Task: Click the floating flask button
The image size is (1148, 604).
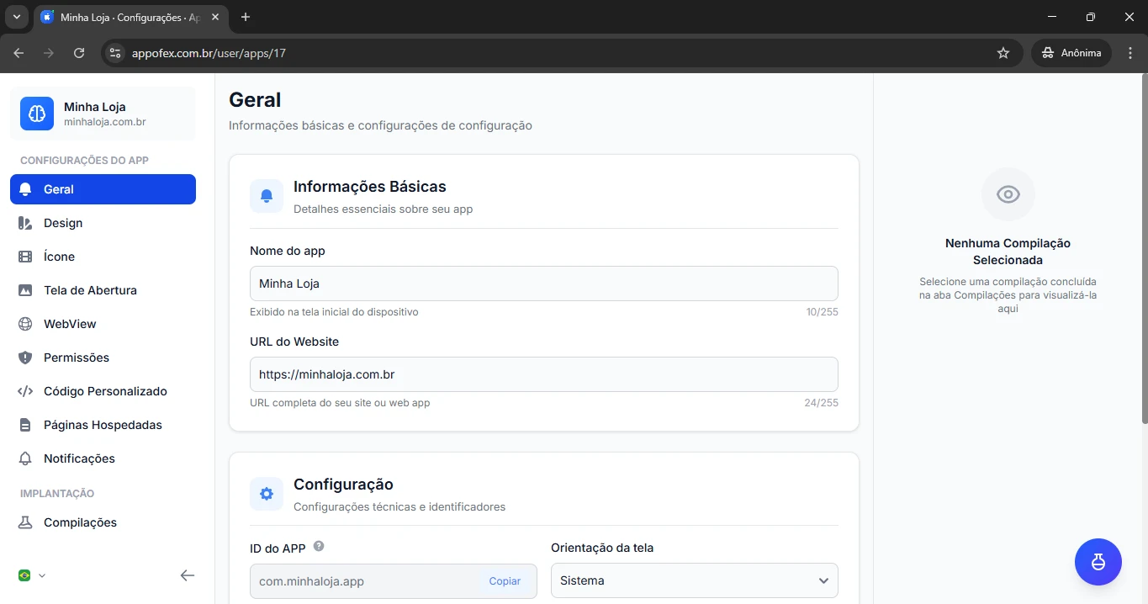Action: pyautogui.click(x=1098, y=561)
